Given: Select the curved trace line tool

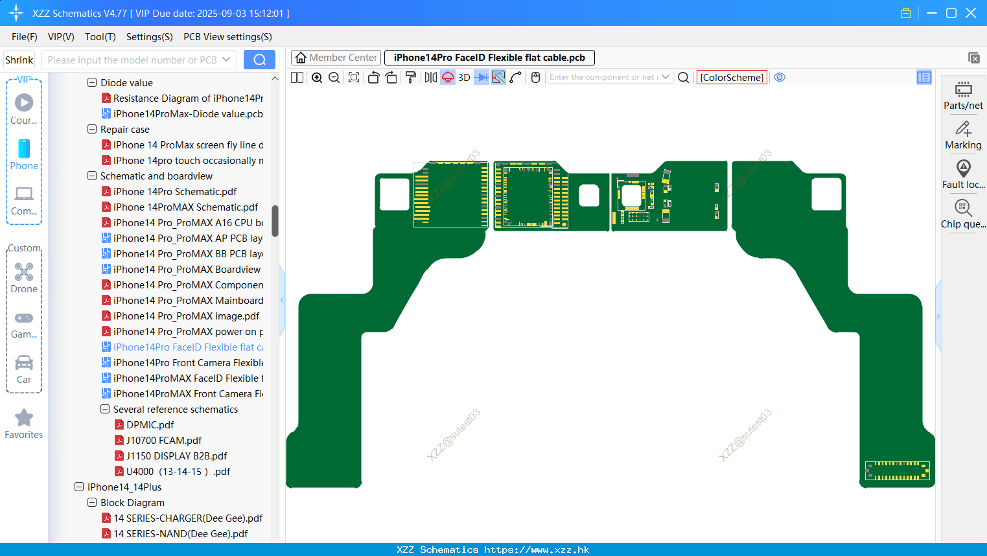Looking at the screenshot, I should pyautogui.click(x=516, y=77).
